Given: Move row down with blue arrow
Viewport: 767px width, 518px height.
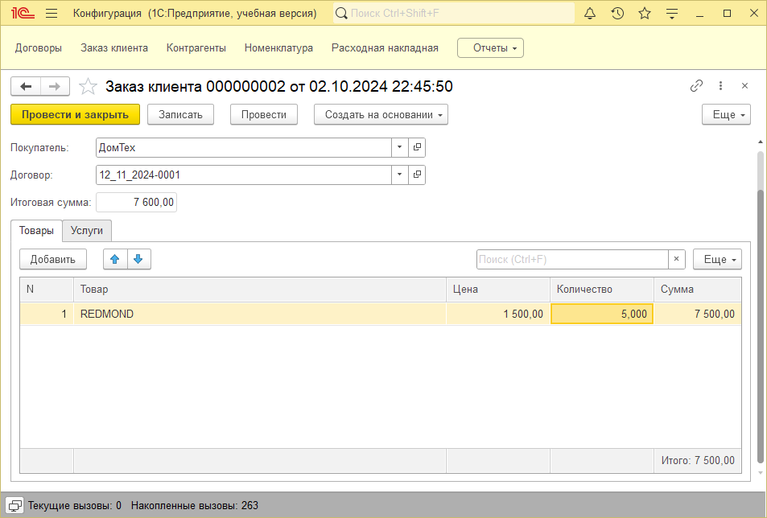Looking at the screenshot, I should tap(138, 259).
